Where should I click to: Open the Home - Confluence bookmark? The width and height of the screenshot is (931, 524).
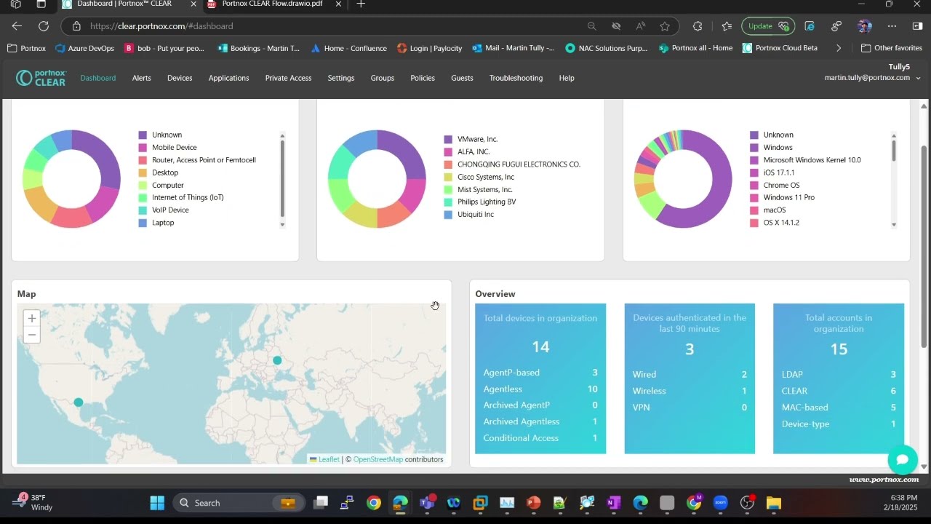348,48
